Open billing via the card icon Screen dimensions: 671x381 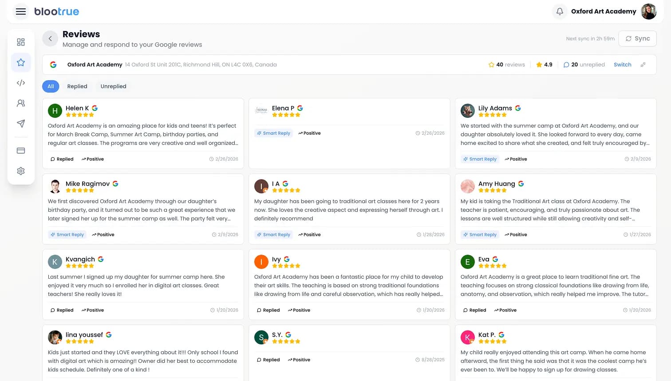click(20, 150)
